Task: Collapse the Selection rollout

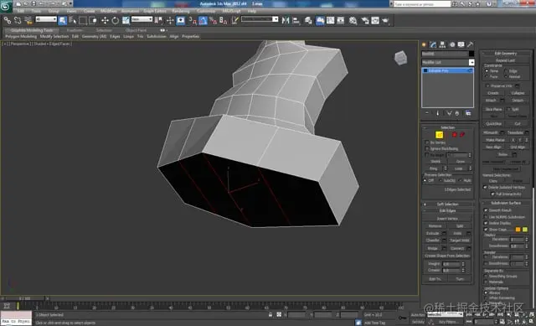Action: [448, 127]
